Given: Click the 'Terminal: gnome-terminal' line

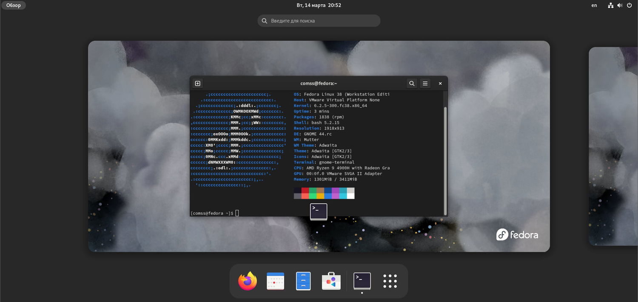Looking at the screenshot, I should coord(324,162).
